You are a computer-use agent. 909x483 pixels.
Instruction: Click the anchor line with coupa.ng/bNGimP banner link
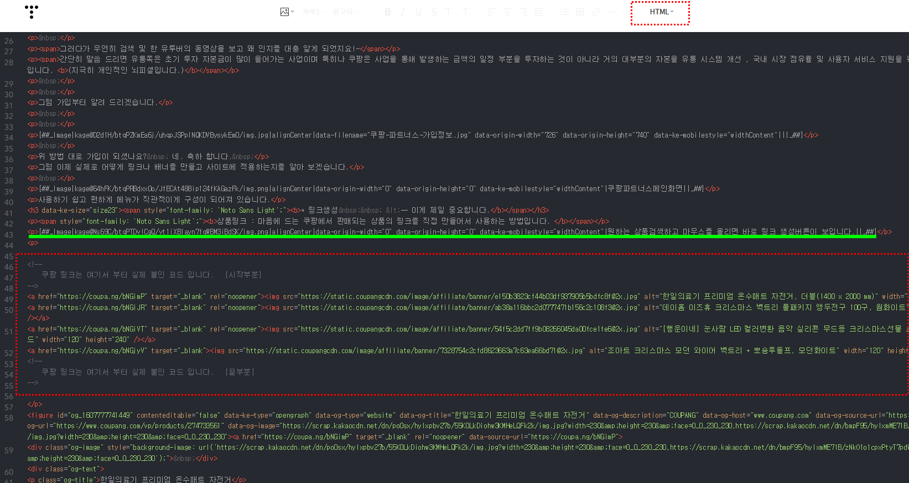pyautogui.click(x=468, y=296)
